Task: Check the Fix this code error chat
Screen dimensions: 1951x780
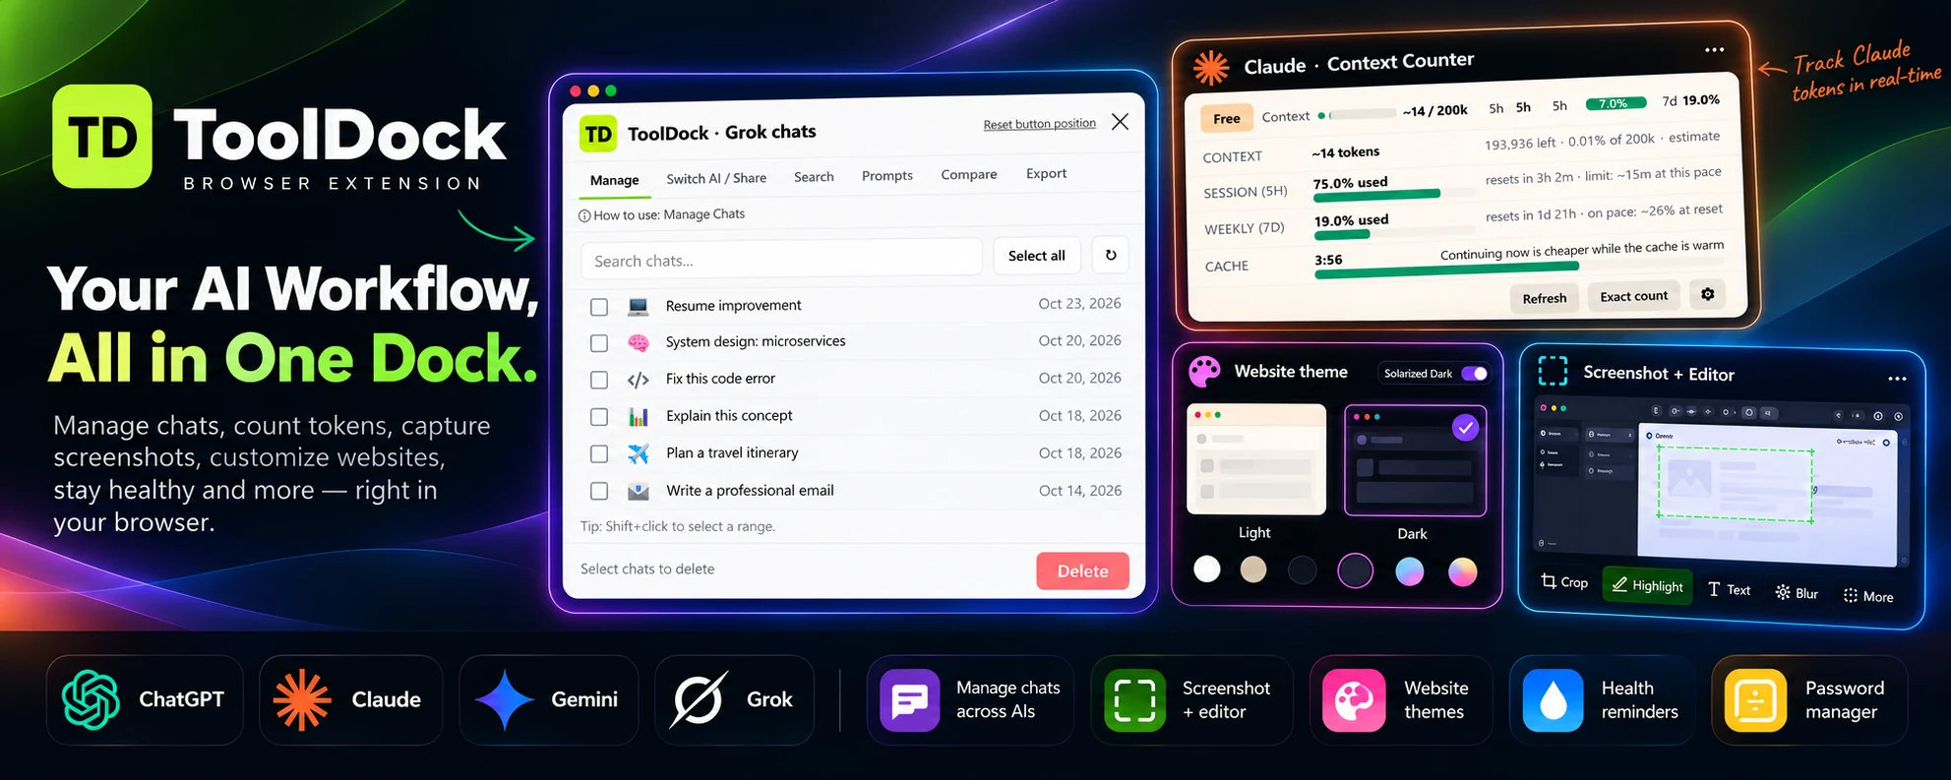Action: point(599,380)
